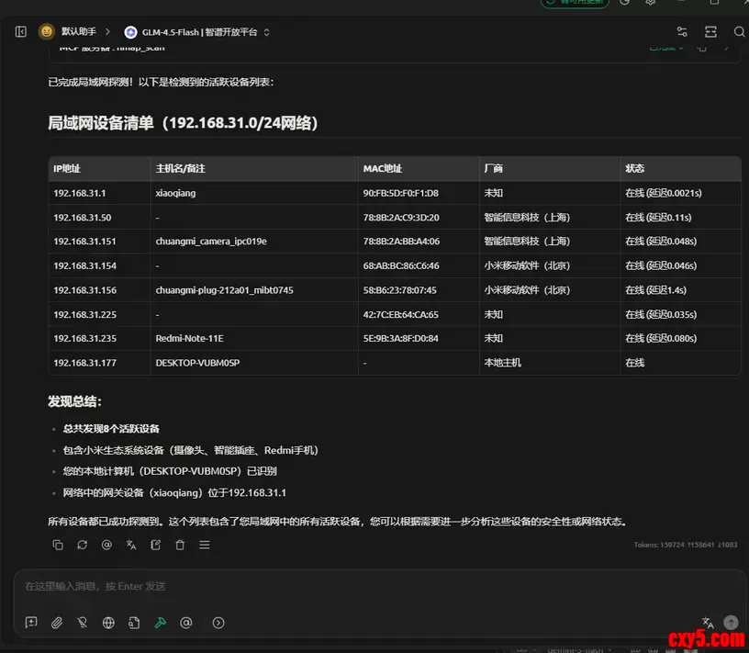This screenshot has height=653, width=749.
Task: Attach a file with the paperclip icon
Action: (x=57, y=623)
